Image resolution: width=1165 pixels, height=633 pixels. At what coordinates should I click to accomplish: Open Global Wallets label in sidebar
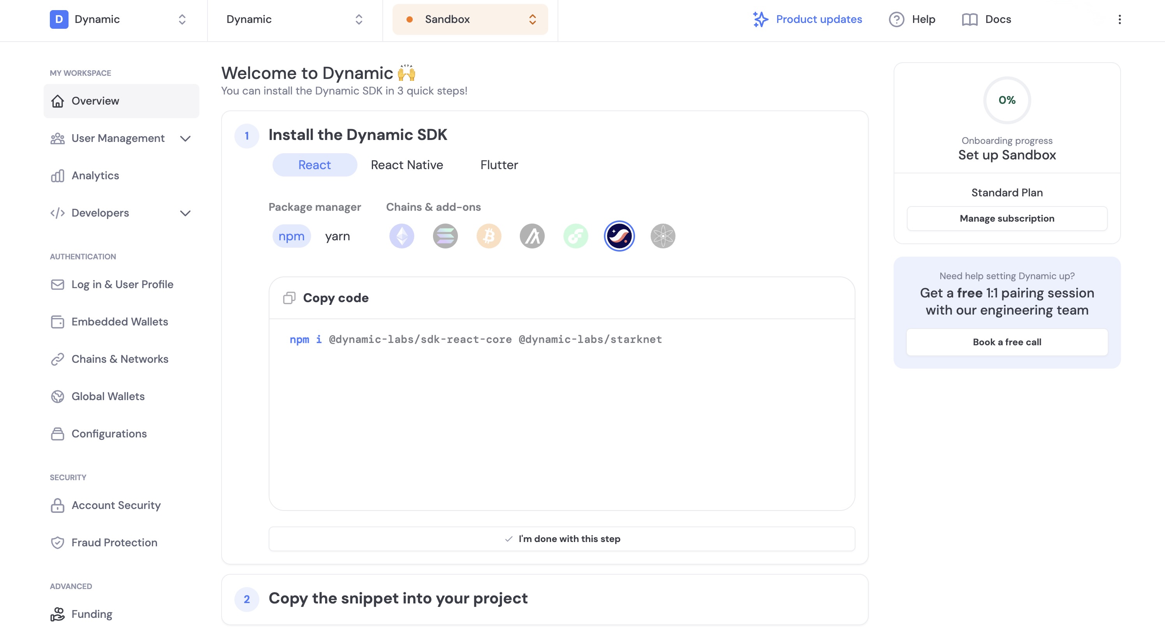[108, 397]
